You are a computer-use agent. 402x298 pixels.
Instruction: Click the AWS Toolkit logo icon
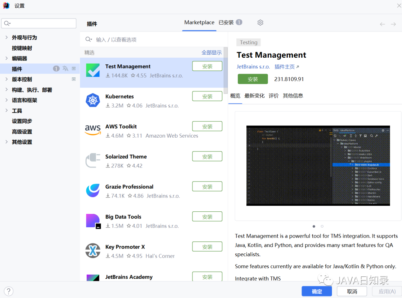pos(93,130)
